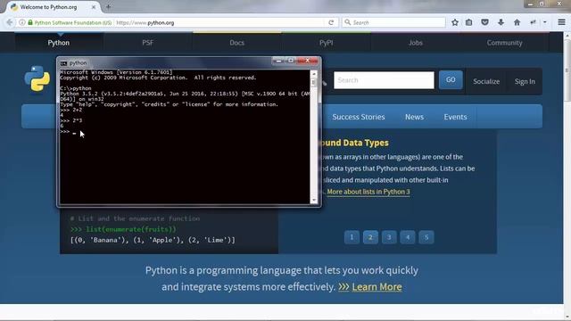Viewport: 571px width, 321px height.
Task: Open the bookmarks list clipboard icon
Action: [469, 22]
